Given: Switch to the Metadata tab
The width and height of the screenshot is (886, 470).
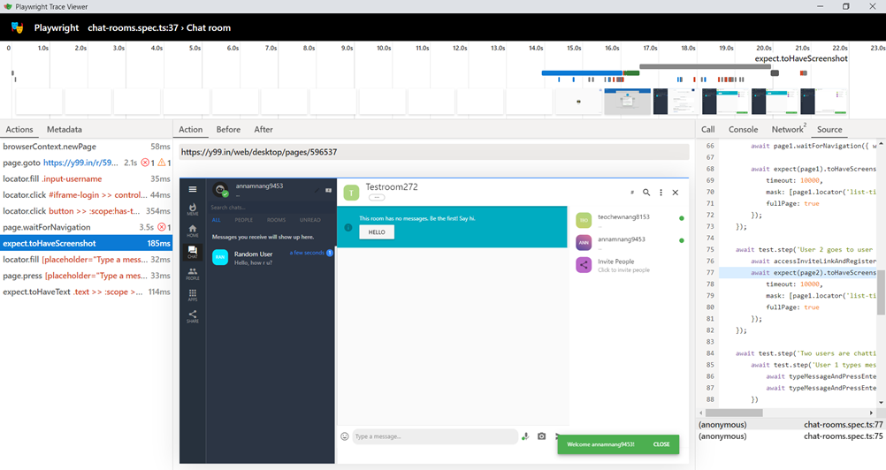Looking at the screenshot, I should (64, 130).
